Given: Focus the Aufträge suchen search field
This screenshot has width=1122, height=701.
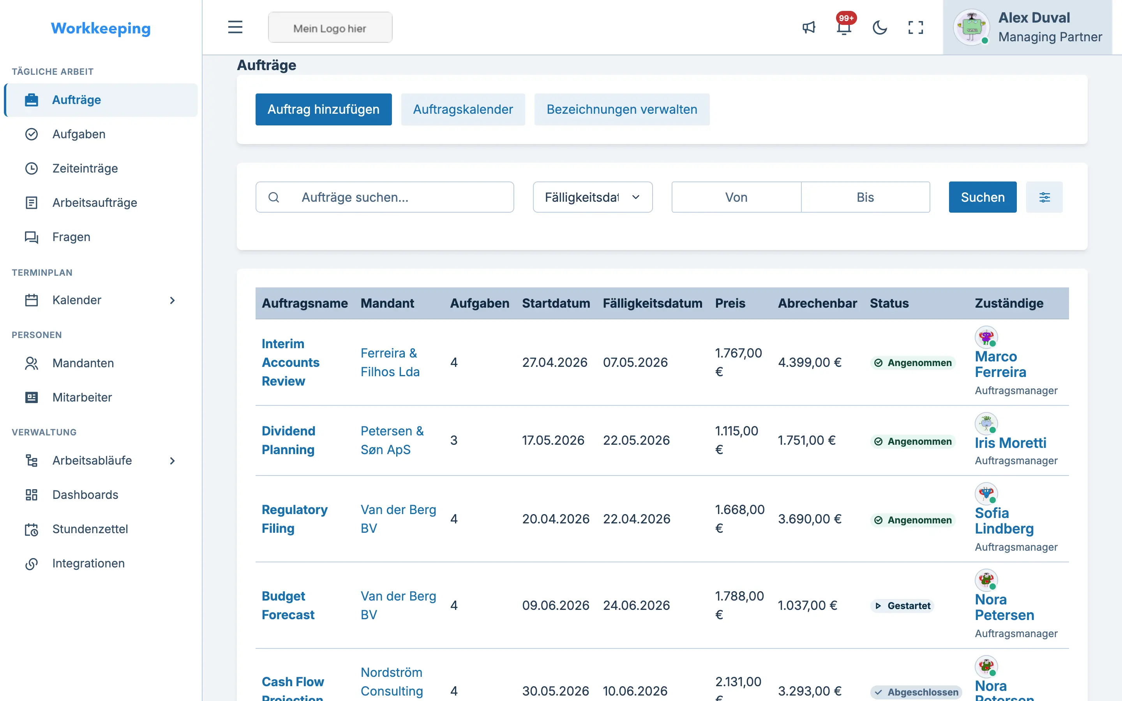Looking at the screenshot, I should pos(385,197).
